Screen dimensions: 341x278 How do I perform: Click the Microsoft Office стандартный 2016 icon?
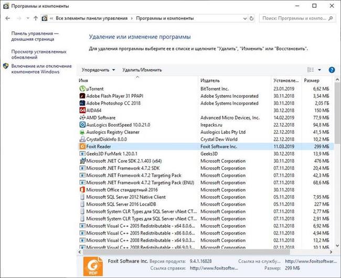(82, 190)
